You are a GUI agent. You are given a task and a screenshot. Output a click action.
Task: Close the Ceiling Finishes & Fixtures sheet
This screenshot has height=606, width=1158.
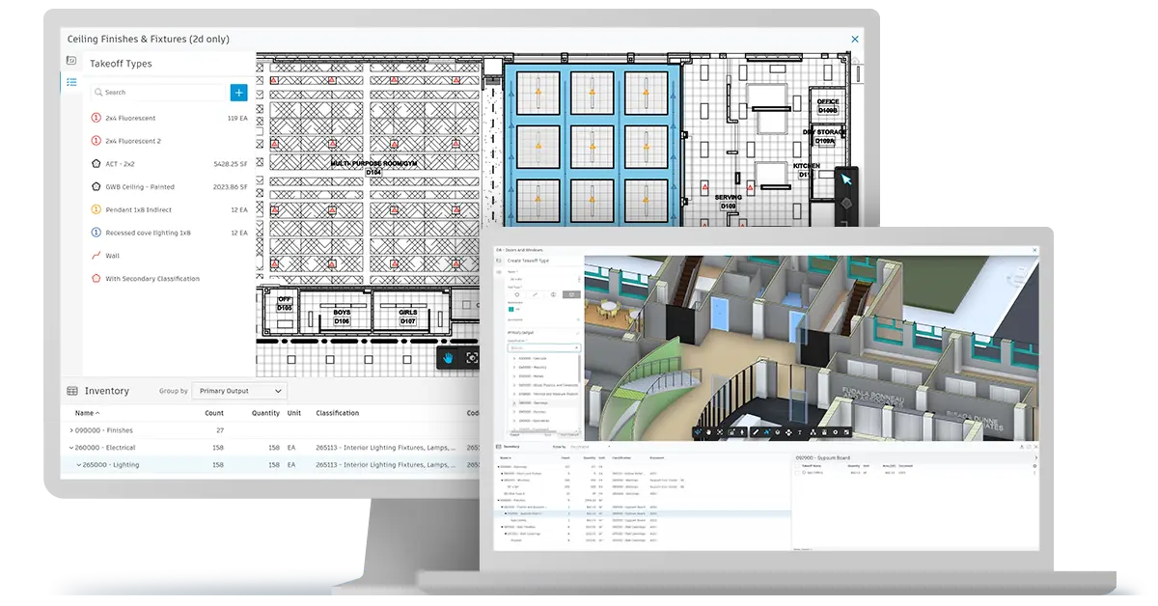click(x=855, y=39)
